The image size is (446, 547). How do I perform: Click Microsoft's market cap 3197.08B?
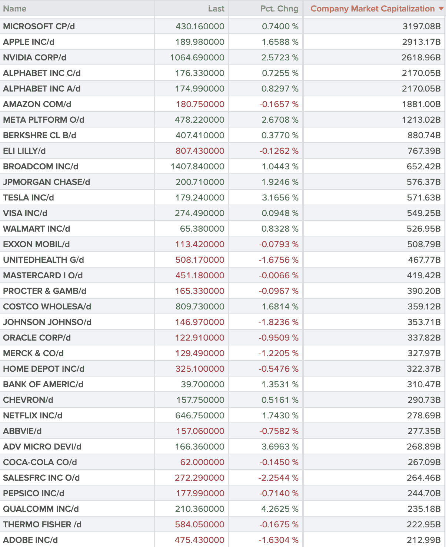(422, 26)
